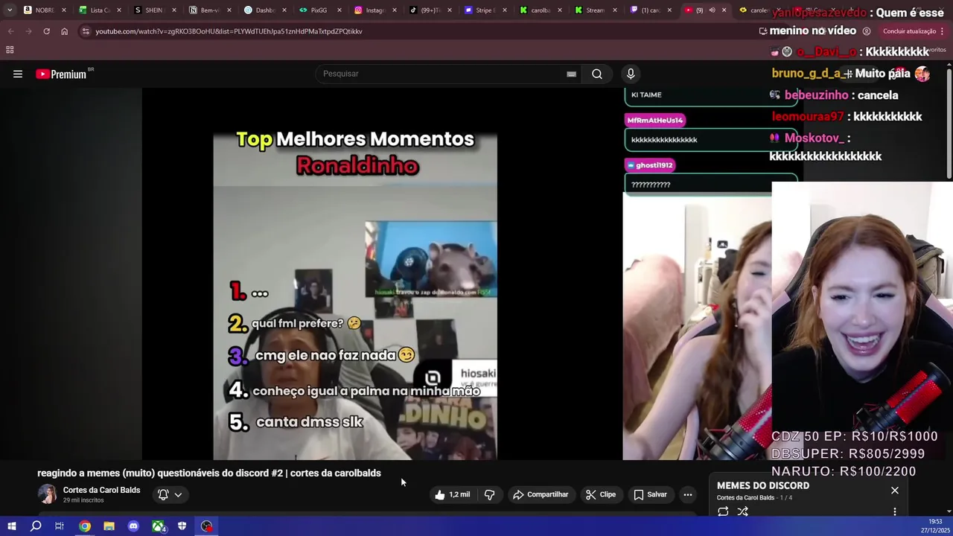Image resolution: width=953 pixels, height=536 pixels.
Task: Open Windows Security shield on taskbar
Action: coord(182,526)
